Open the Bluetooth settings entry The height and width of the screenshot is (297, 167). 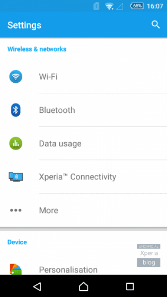point(83,110)
